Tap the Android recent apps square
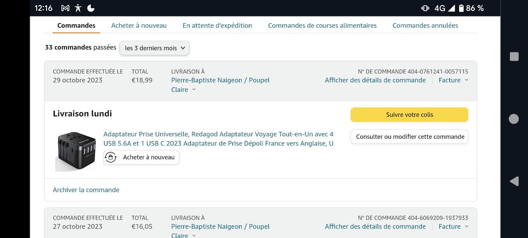Screen dimensions: 528x238 [514, 57]
